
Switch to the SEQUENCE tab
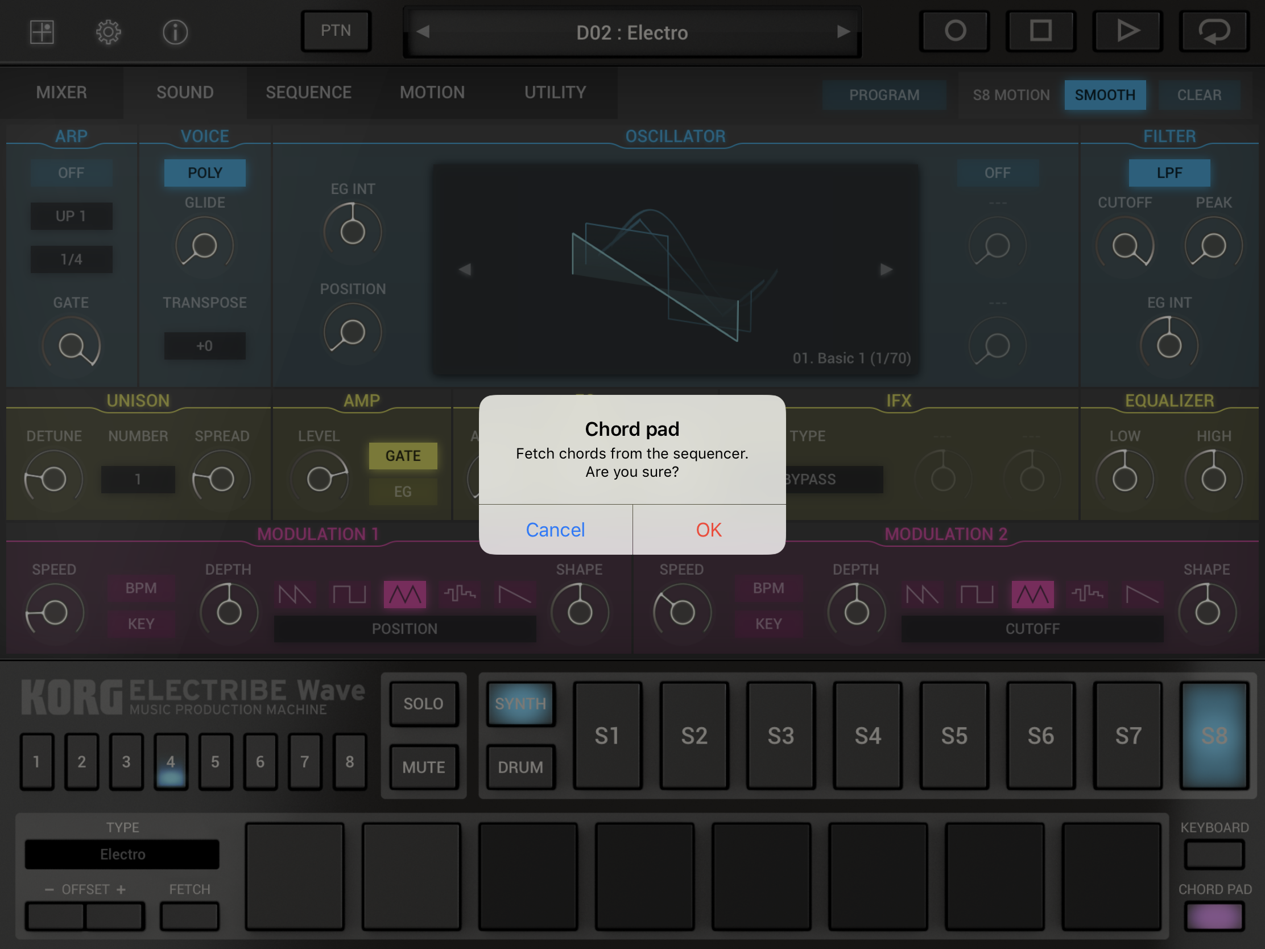(309, 93)
